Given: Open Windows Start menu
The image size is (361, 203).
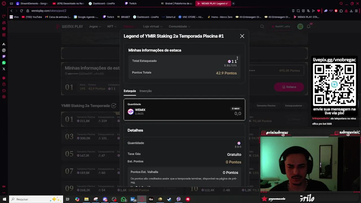Looking at the screenshot, I should pyautogui.click(x=4, y=199).
